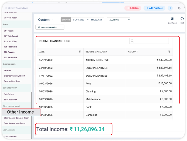
Task: Click the INCOME CATEGORY column header
Action: point(96,52)
